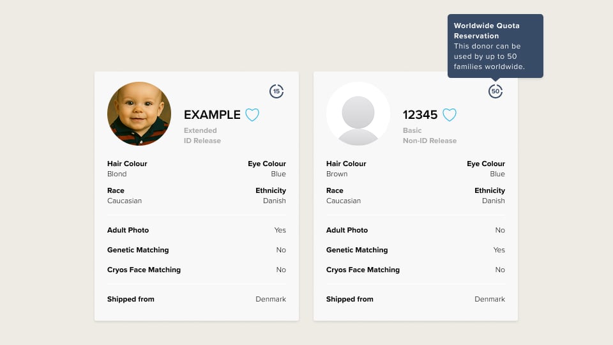Click 'Race' label on EXAMPLE card
This screenshot has width=613, height=345.
[x=116, y=190]
